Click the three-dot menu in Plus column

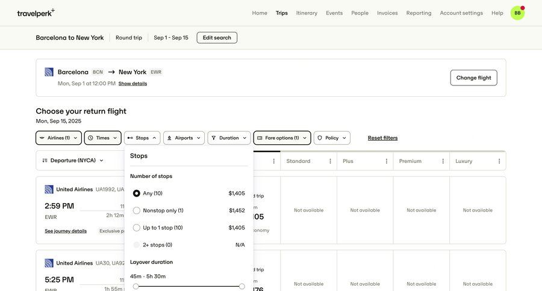tap(387, 161)
